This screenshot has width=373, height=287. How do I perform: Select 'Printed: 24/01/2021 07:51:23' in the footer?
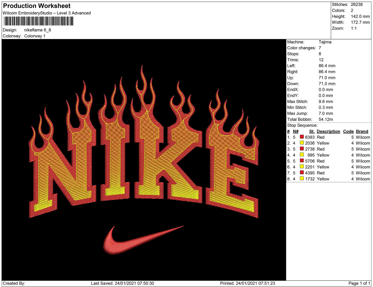pos(248,283)
